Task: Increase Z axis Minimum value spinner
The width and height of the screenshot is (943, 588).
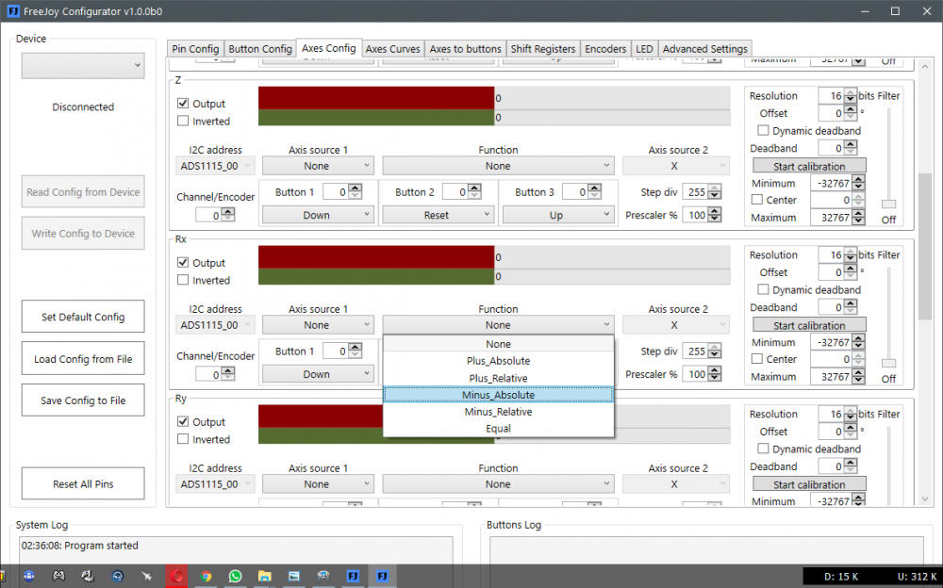Action: [858, 180]
